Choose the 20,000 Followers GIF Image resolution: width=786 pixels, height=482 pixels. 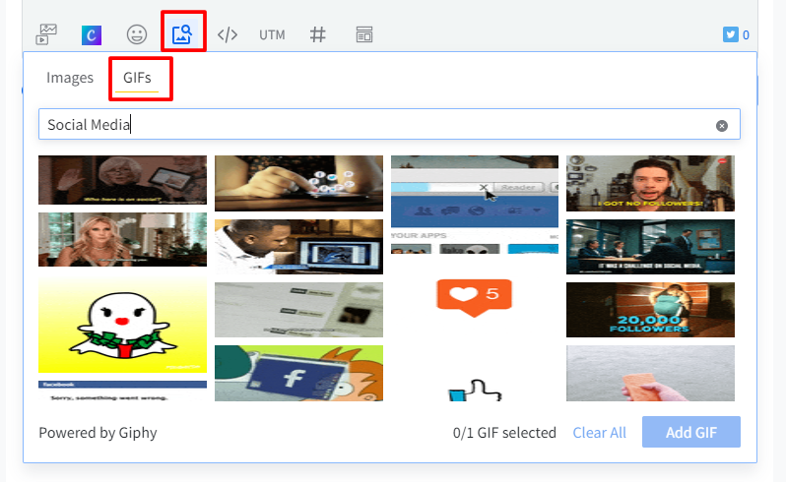(650, 310)
